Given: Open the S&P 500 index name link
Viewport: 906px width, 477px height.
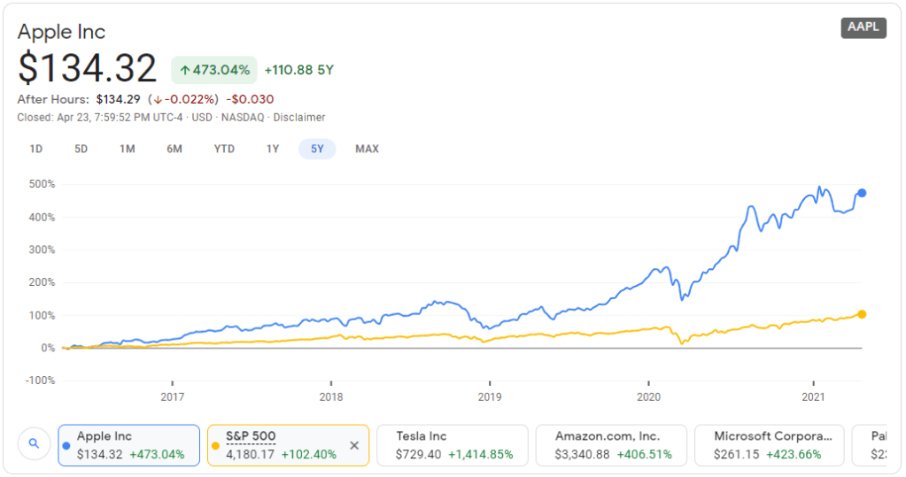Looking at the screenshot, I should pyautogui.click(x=251, y=436).
